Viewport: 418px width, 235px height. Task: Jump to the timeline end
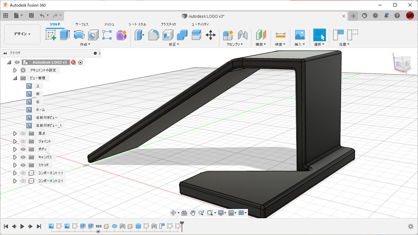coord(39,226)
